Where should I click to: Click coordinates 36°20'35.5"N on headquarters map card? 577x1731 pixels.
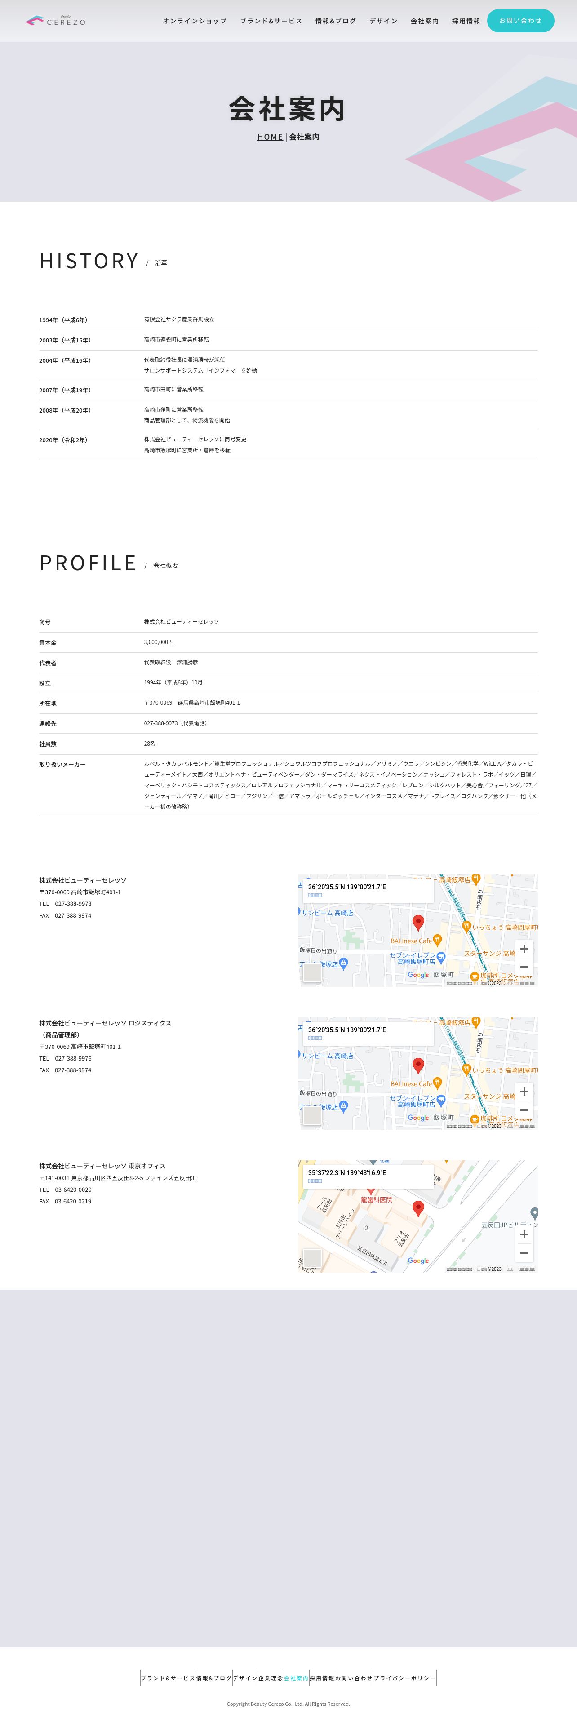click(346, 887)
